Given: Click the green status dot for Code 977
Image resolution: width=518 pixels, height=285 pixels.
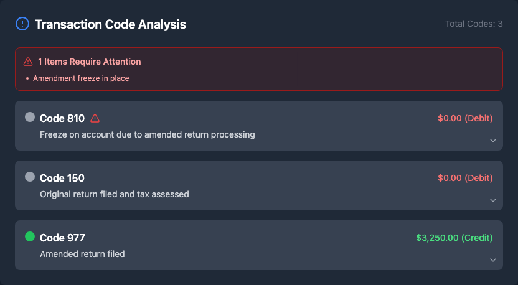Looking at the screenshot, I should point(29,236).
